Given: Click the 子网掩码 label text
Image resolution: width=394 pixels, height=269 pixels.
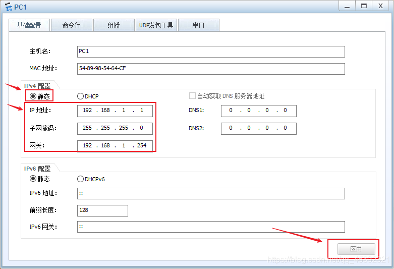Looking at the screenshot, I should tap(43, 129).
